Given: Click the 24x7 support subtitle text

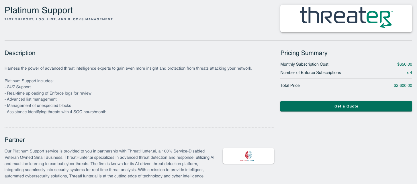Looking at the screenshot, I should tap(59, 19).
